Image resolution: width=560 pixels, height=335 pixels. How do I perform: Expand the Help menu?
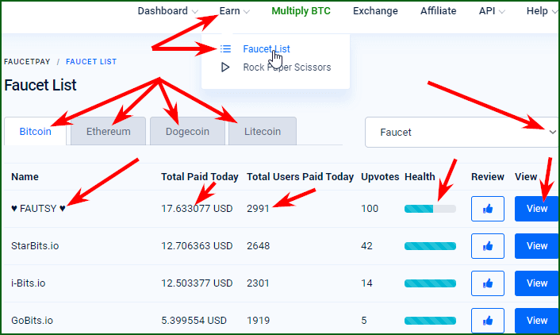coord(542,11)
